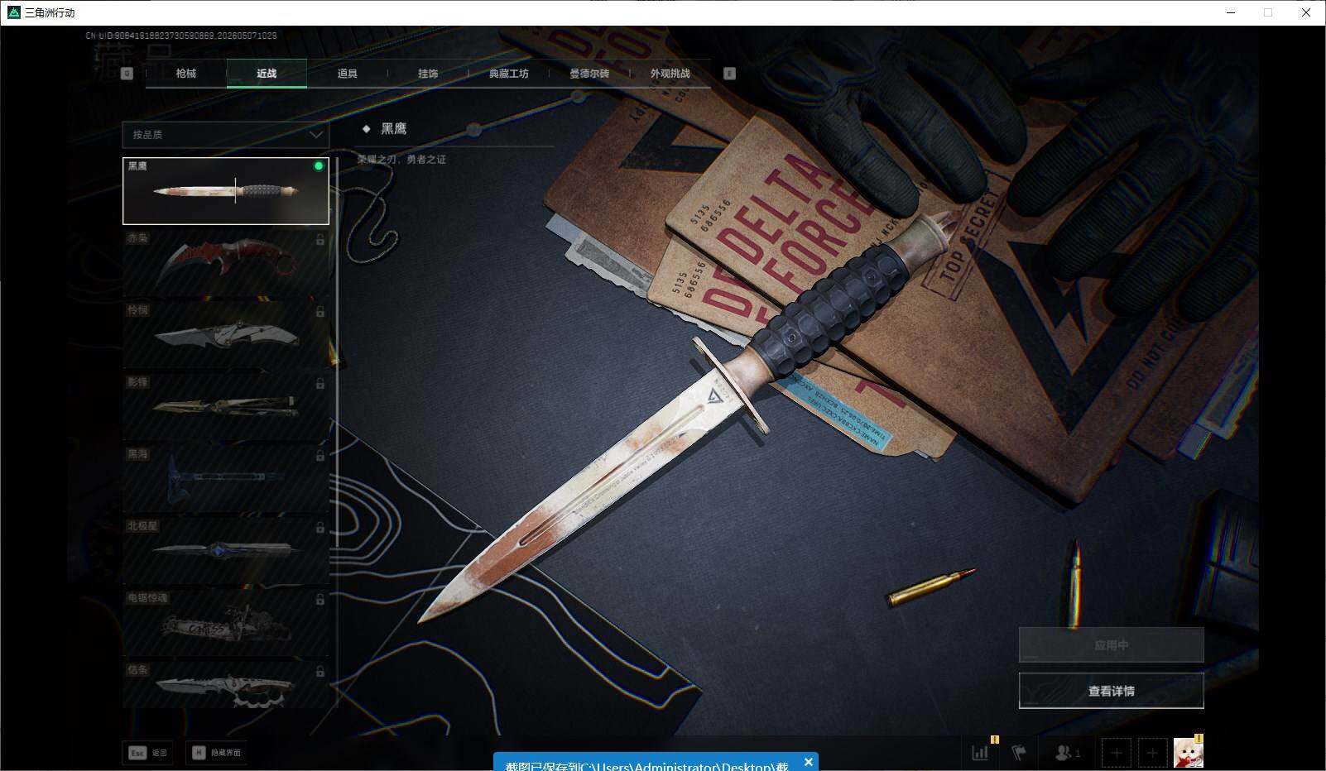Select the 赤枭 karambit skin

(226, 263)
